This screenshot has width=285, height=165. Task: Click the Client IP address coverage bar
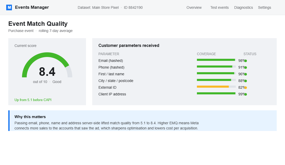(x=216, y=93)
